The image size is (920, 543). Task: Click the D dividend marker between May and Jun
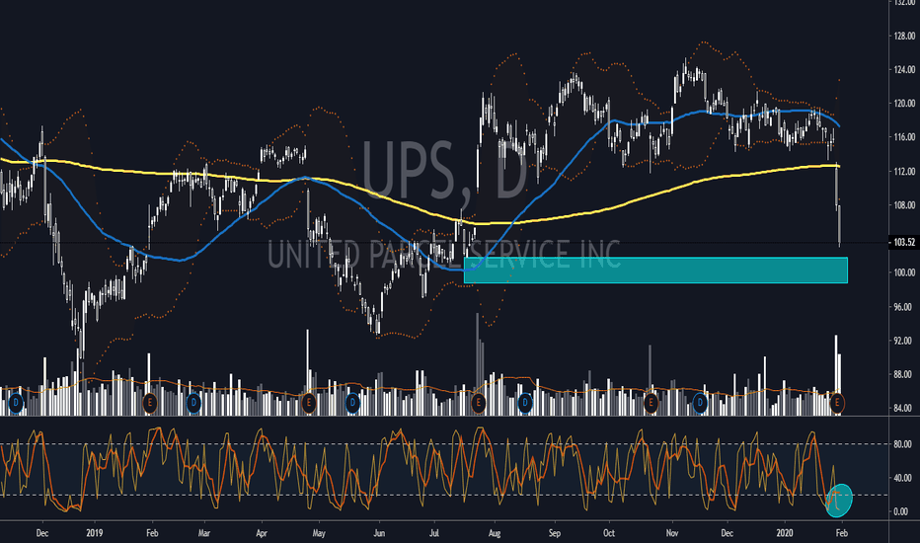coord(352,403)
